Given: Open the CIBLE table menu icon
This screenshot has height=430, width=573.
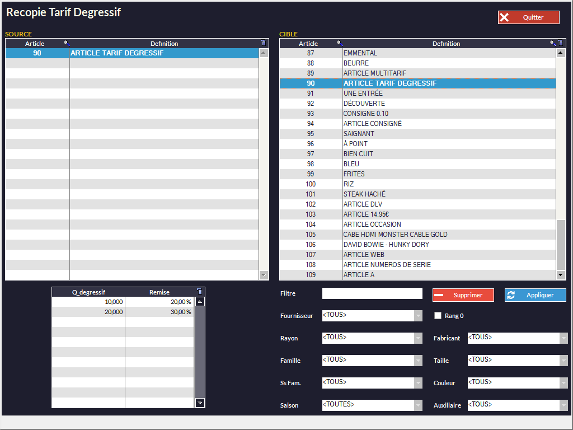Looking at the screenshot, I should [x=560, y=43].
